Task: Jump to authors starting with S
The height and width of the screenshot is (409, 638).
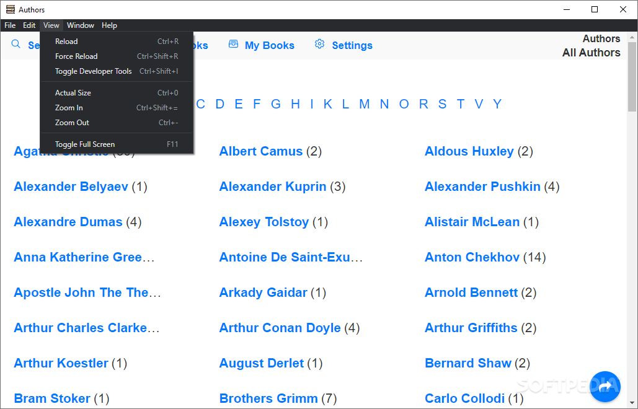Action: coord(442,104)
